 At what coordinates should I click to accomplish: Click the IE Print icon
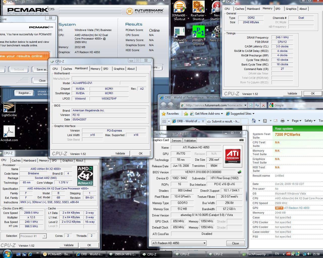click(283, 121)
